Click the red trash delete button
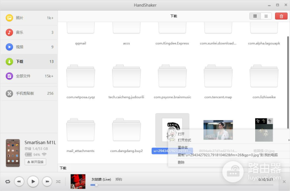The height and width of the screenshot is (191, 290). click(x=281, y=16)
